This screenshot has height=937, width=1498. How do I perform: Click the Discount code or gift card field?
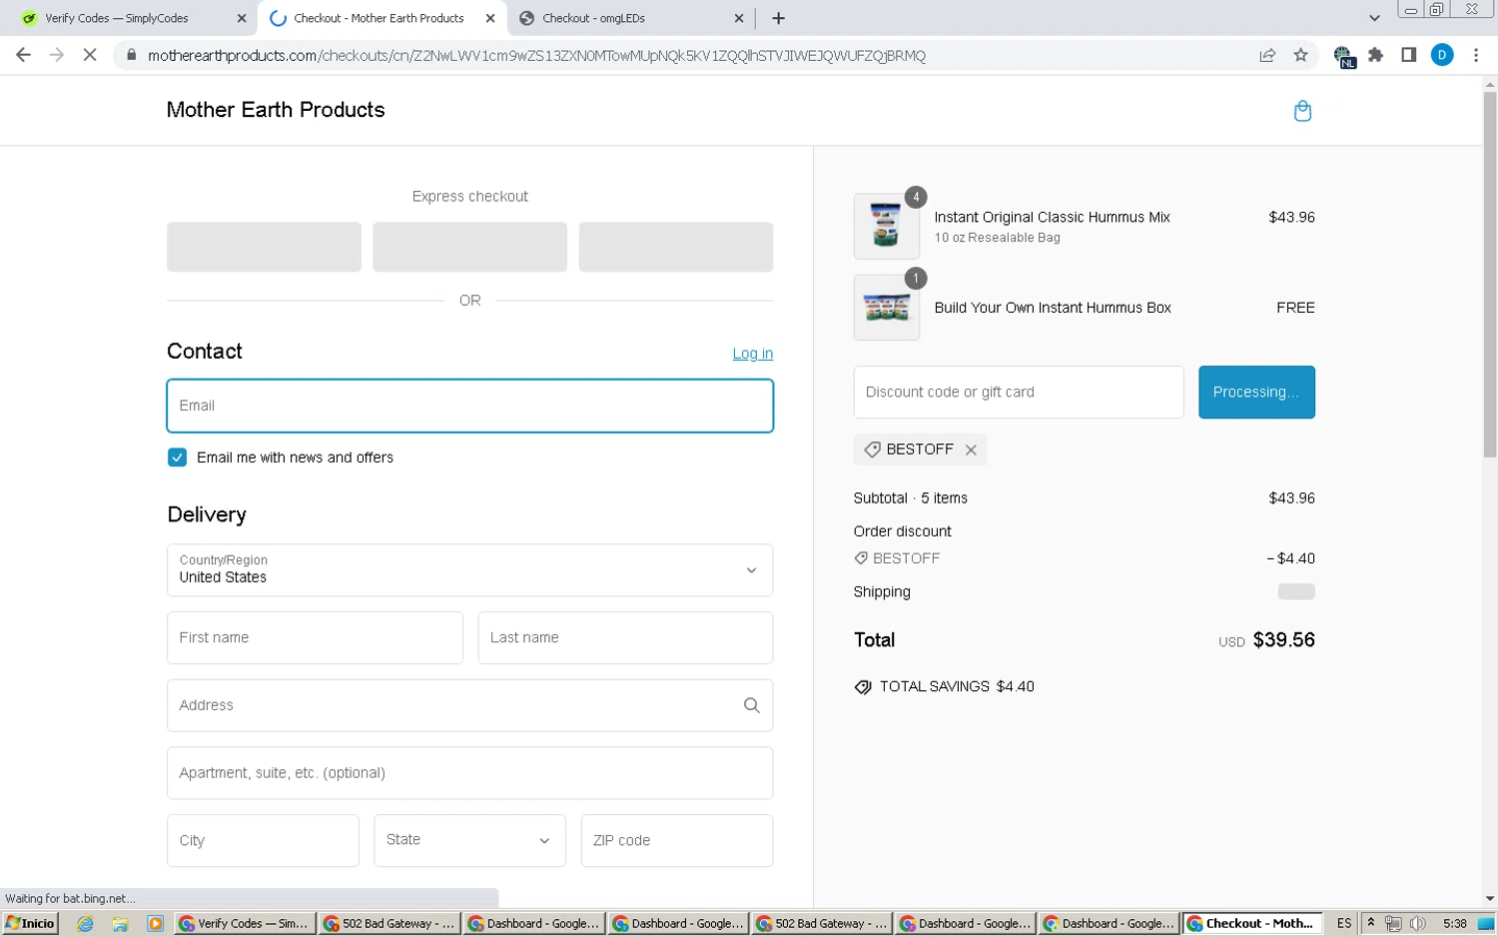1019,393
